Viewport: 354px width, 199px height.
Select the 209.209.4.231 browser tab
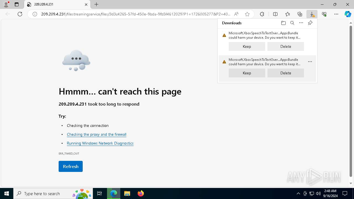pos(57,4)
